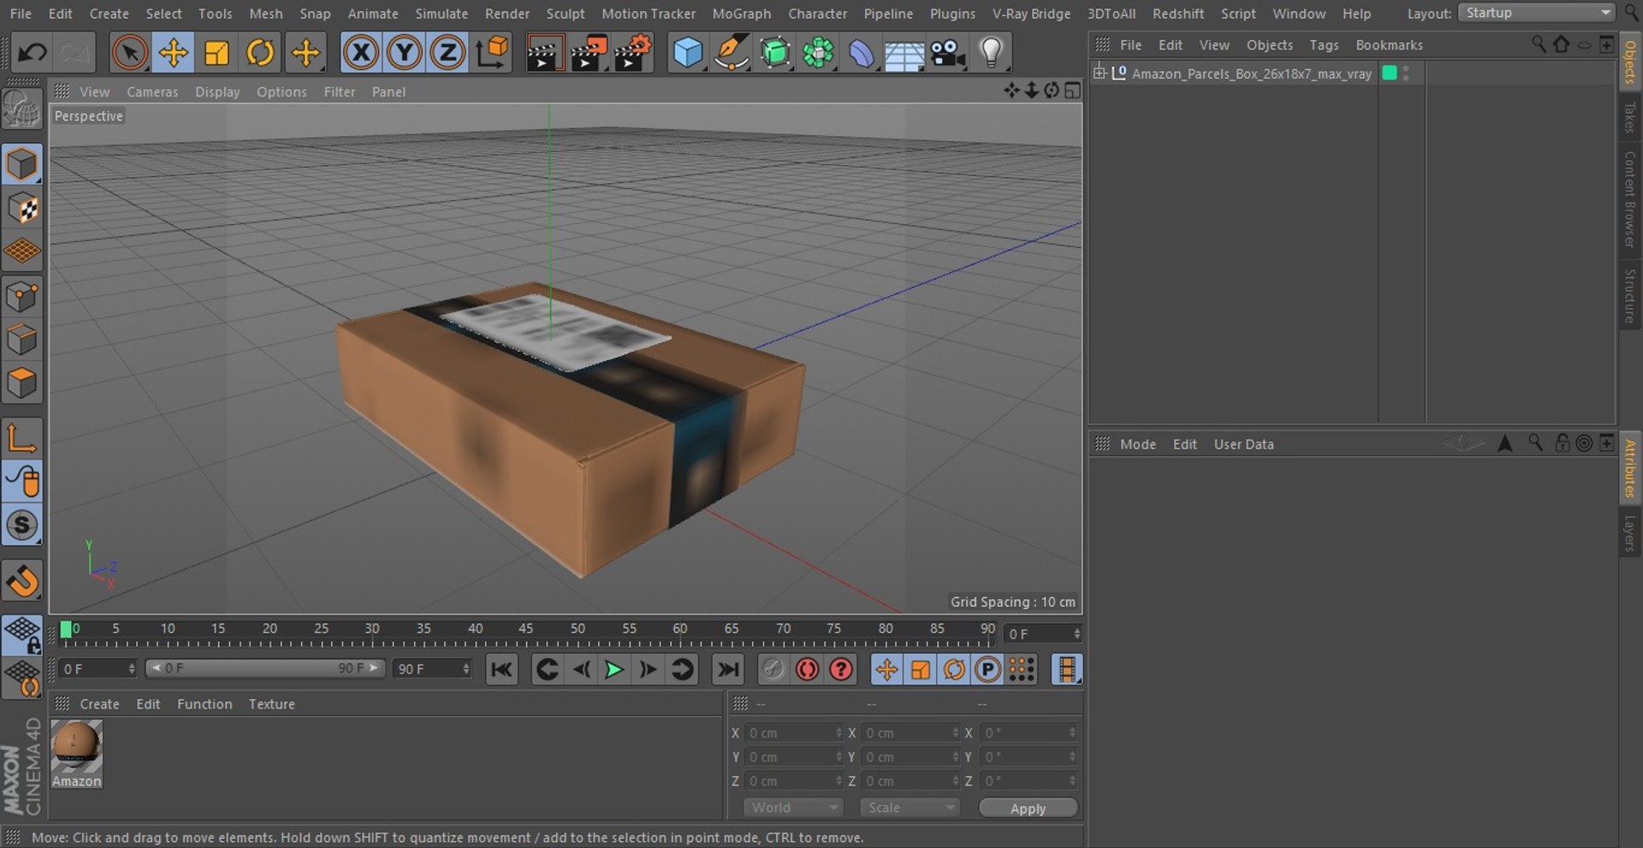Toggle Parameter keyframe recording P
1643x848 pixels.
click(x=988, y=670)
